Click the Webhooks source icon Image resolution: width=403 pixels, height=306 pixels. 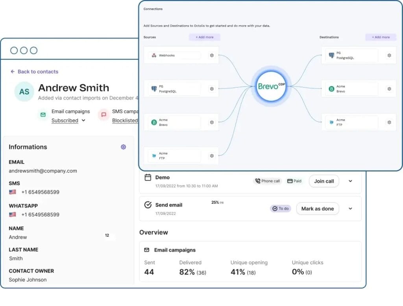tap(154, 55)
